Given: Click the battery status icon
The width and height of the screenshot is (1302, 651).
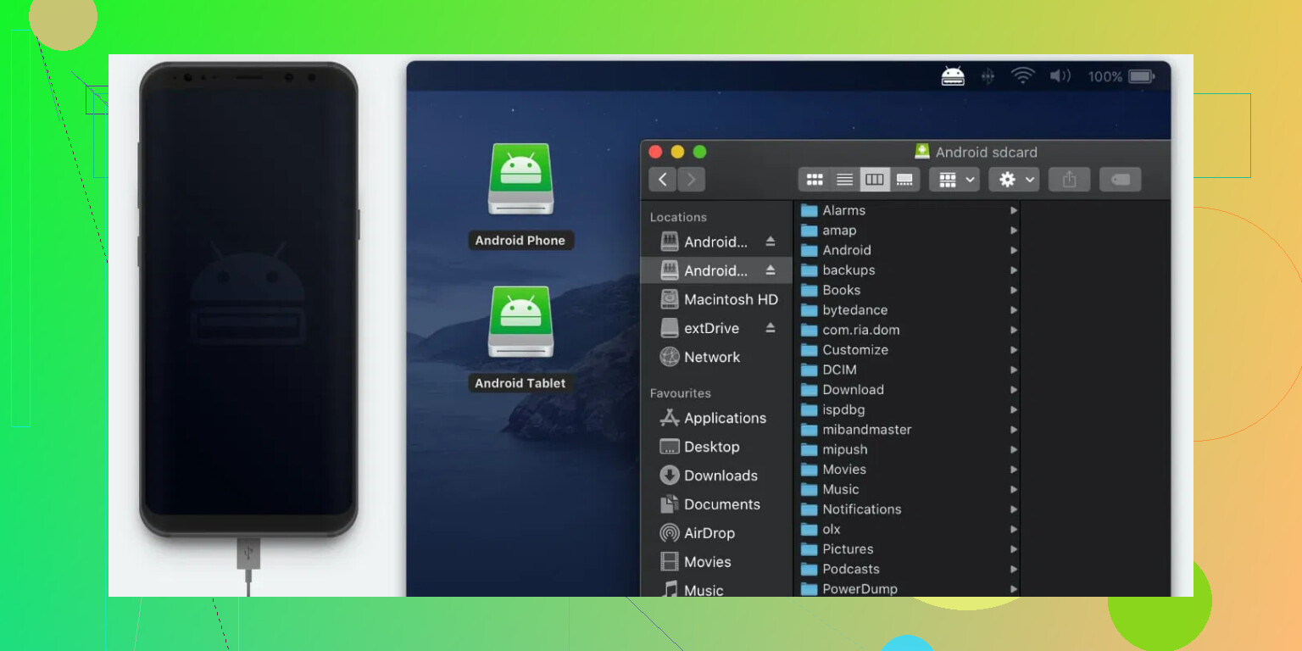Looking at the screenshot, I should click(x=1142, y=76).
